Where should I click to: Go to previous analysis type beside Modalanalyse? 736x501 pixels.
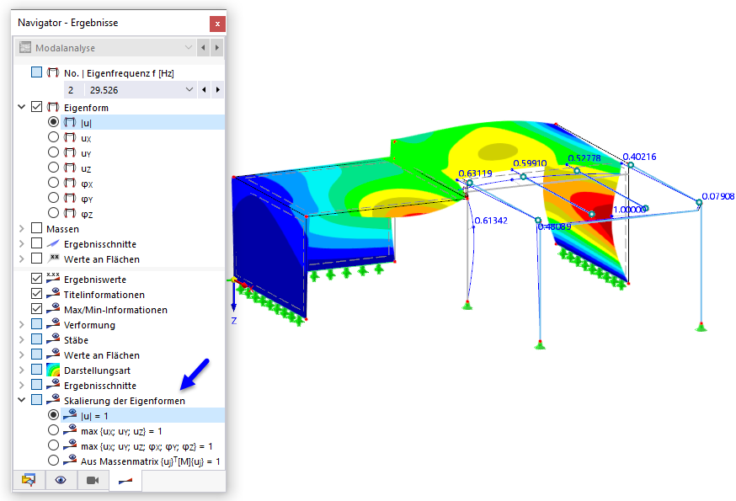click(203, 47)
